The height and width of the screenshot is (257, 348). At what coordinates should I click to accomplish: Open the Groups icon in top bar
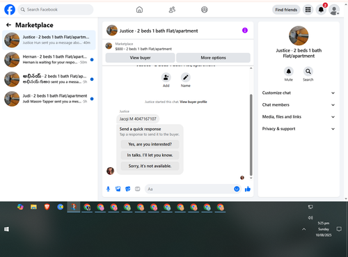click(x=205, y=10)
